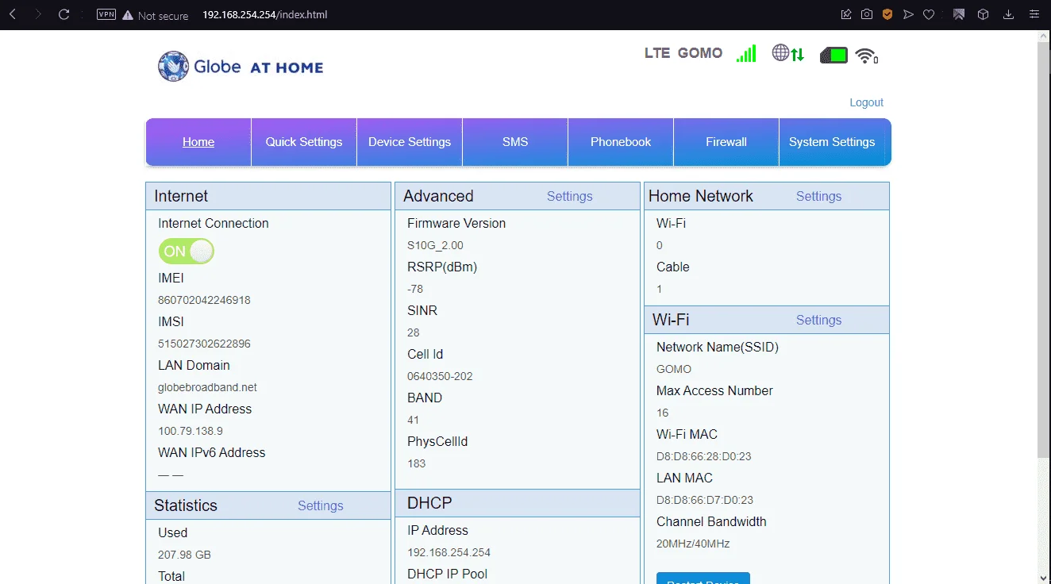Open the orange privacy shield icon
1051x584 pixels.
coord(887,14)
